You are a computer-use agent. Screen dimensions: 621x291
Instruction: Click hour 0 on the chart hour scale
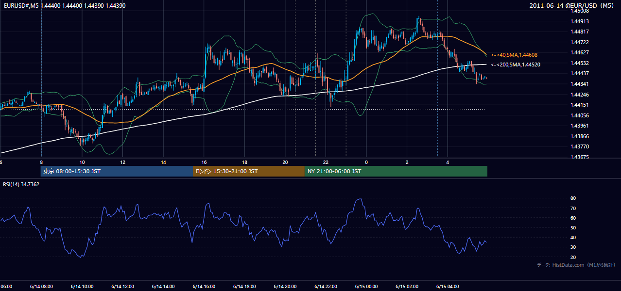366,162
